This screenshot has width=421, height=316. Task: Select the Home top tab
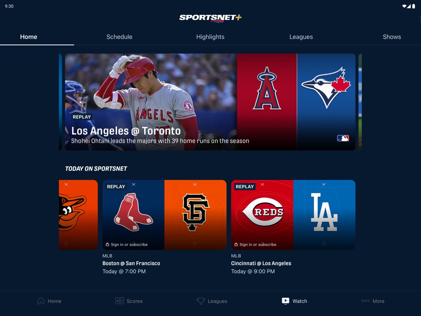[x=29, y=37]
